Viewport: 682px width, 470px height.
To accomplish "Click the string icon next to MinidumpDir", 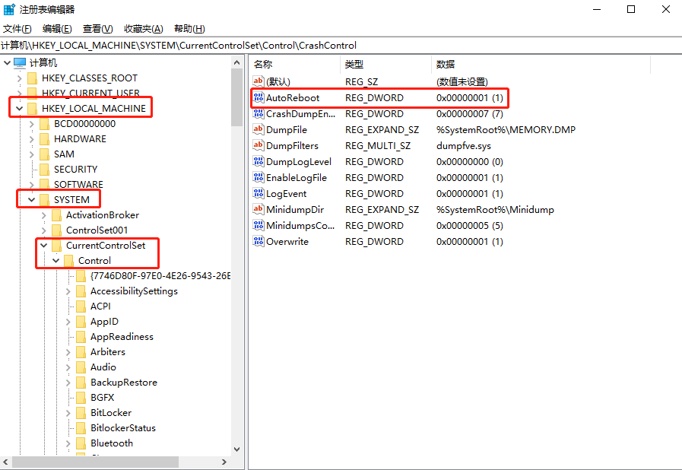I will point(258,209).
